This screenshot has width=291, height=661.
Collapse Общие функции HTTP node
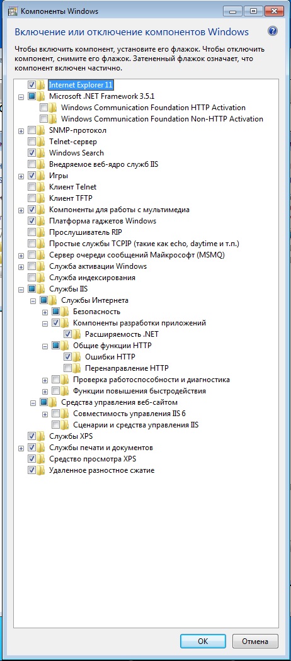point(45,346)
